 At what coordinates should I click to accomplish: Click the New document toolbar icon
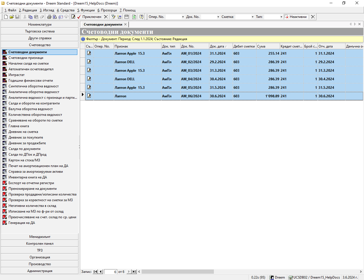point(6,17)
